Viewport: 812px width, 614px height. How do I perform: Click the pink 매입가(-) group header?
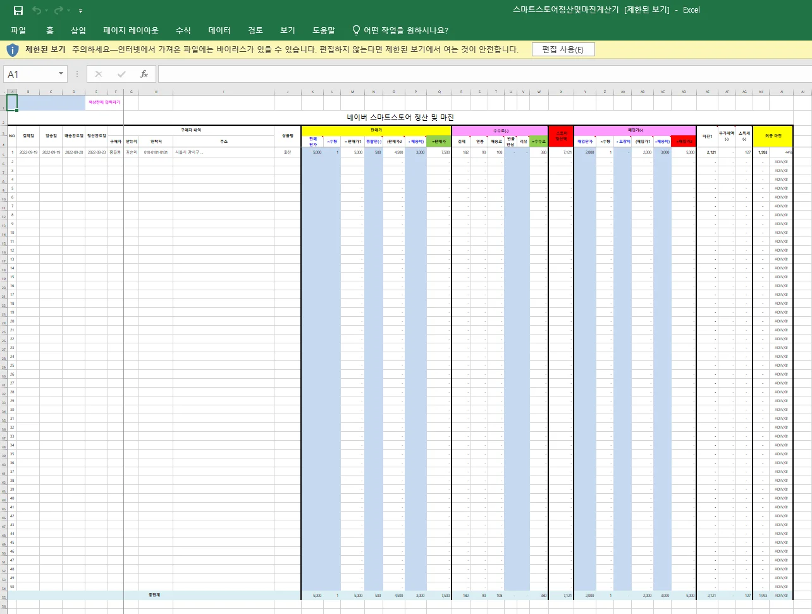click(x=635, y=130)
